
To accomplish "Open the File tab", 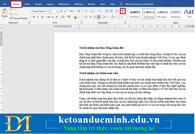I will pos(5,4).
